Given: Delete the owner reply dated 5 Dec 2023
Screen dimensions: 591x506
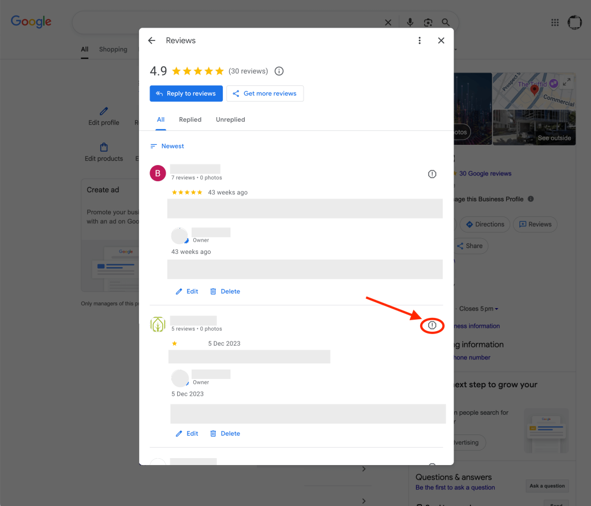Looking at the screenshot, I should (225, 433).
